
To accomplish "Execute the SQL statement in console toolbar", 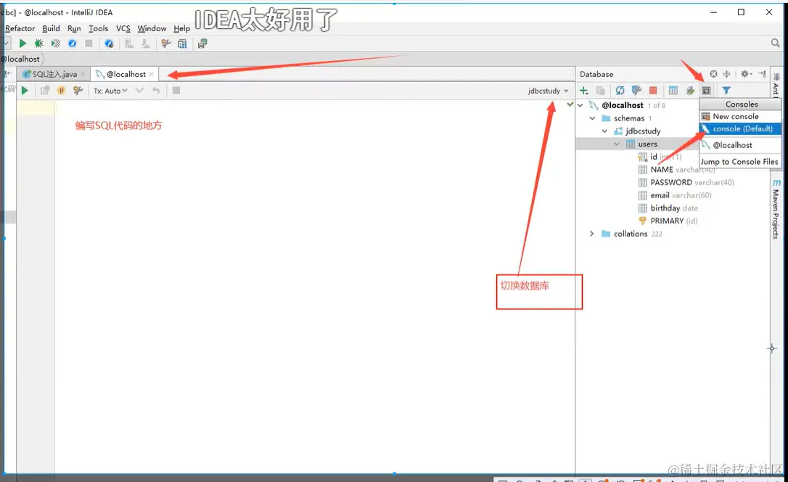I will [25, 91].
